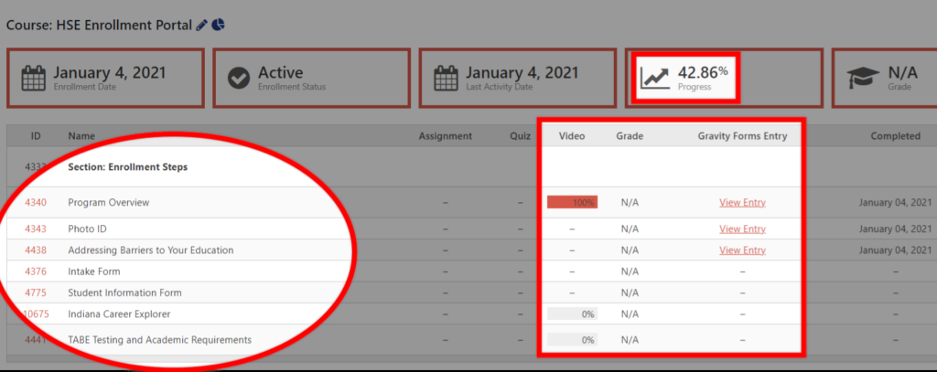Click TABE Testing and Academic Requirements name
The image size is (937, 372).
click(159, 340)
